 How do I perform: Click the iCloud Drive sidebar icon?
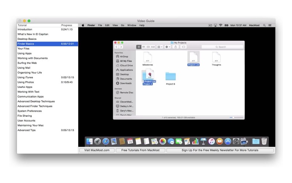pos(118,66)
